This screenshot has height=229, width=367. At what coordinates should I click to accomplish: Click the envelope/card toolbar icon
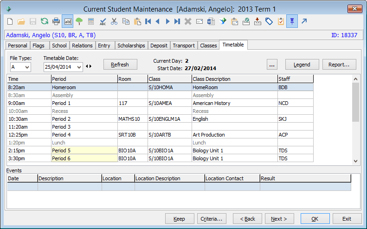200,21
